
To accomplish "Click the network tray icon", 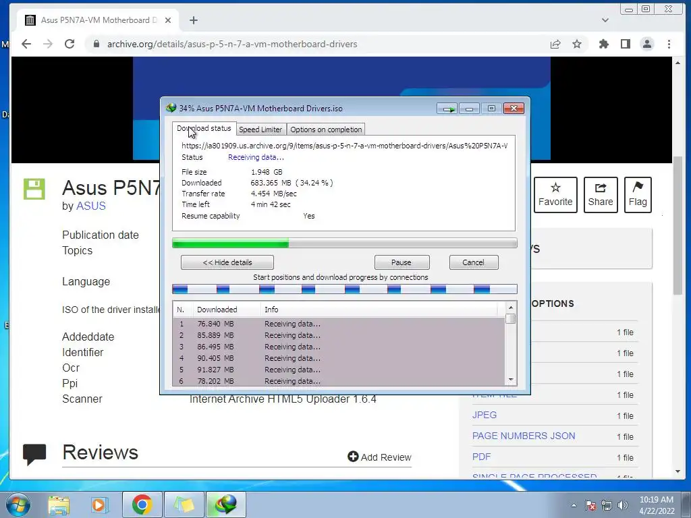I will click(x=607, y=505).
